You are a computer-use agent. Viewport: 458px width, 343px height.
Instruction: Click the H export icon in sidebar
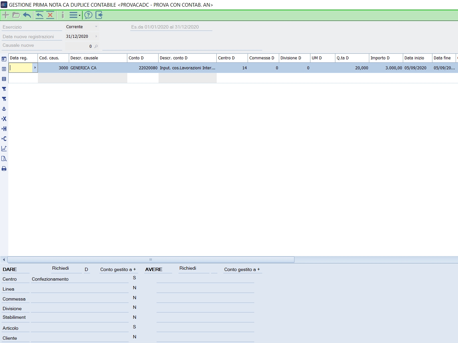click(x=4, y=129)
